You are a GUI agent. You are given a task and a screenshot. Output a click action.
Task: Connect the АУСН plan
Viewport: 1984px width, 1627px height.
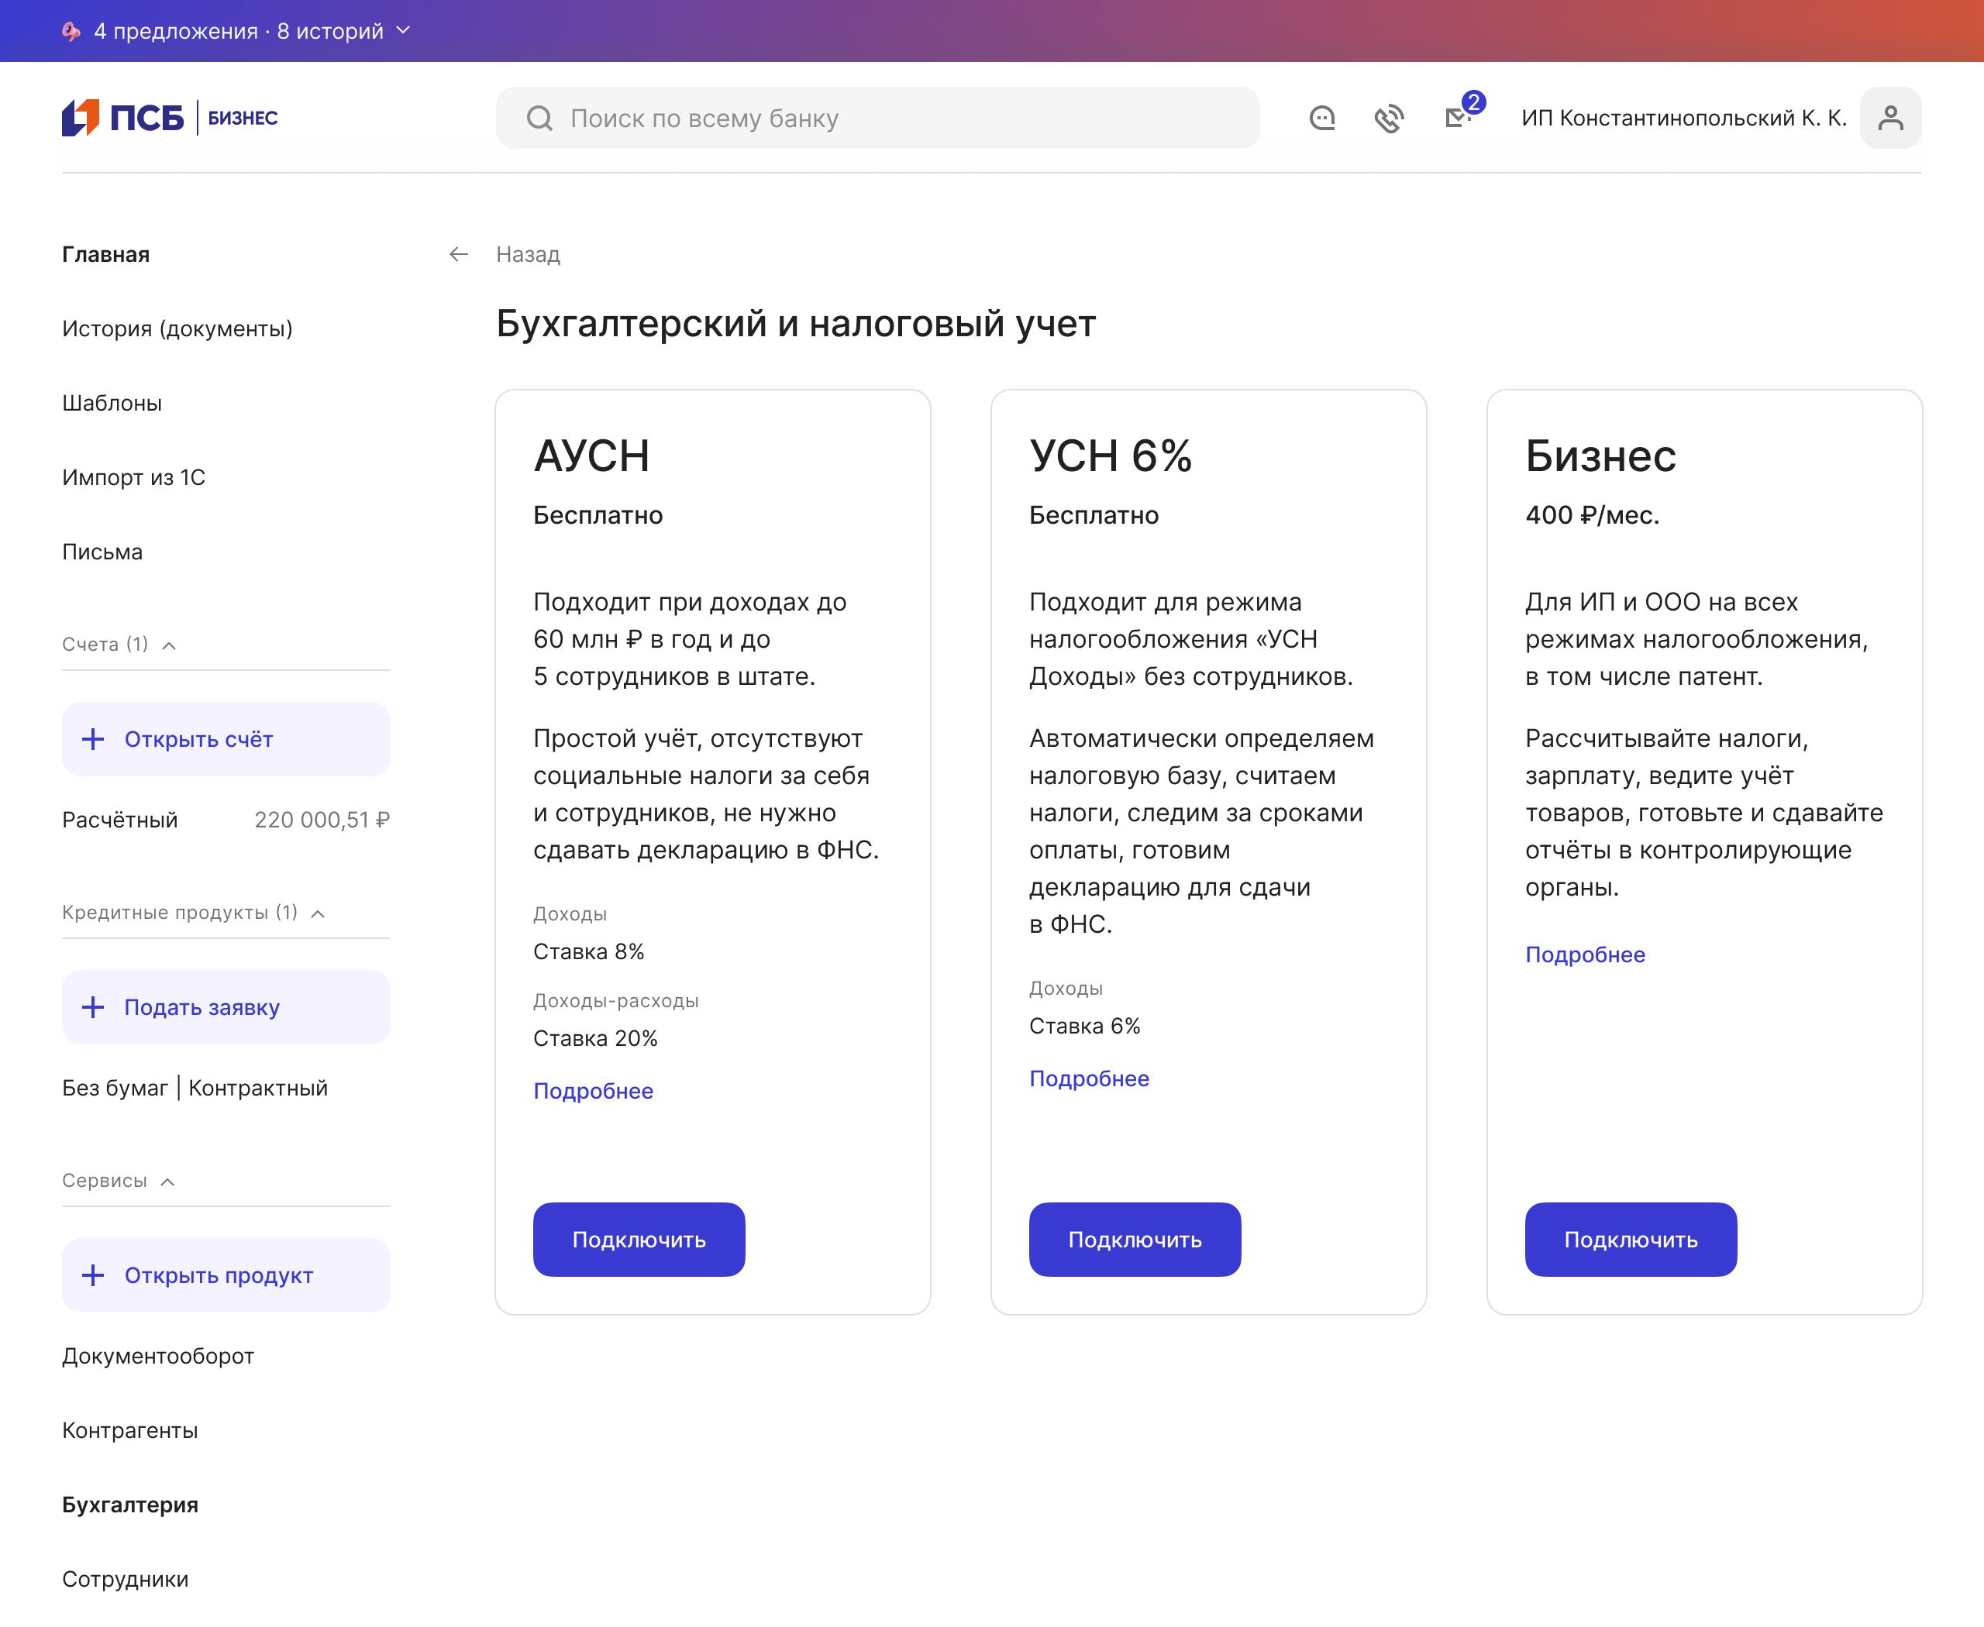[639, 1239]
